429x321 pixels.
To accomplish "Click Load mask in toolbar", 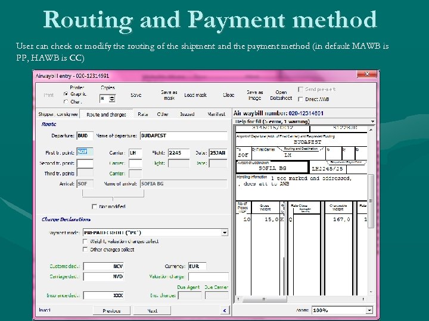I will click(x=195, y=95).
